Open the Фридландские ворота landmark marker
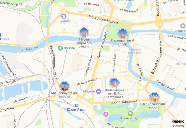The width and height of the screenshot is (186, 128). coord(154,97)
